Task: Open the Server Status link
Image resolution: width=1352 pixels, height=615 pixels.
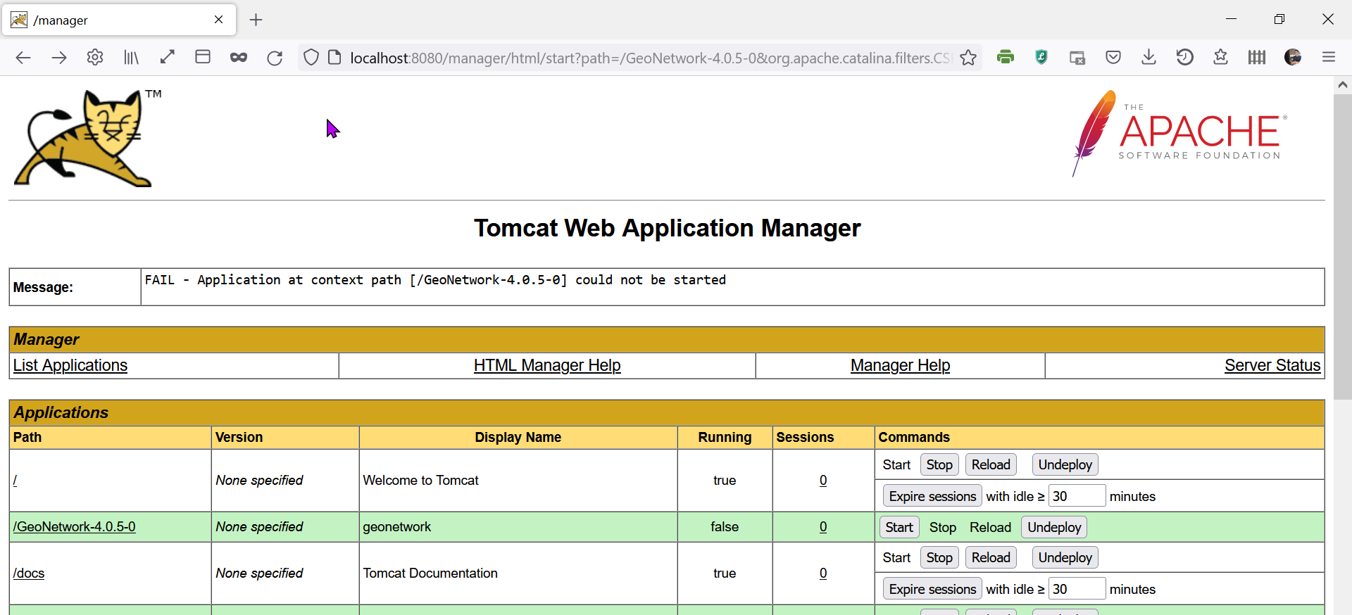Action: point(1272,366)
